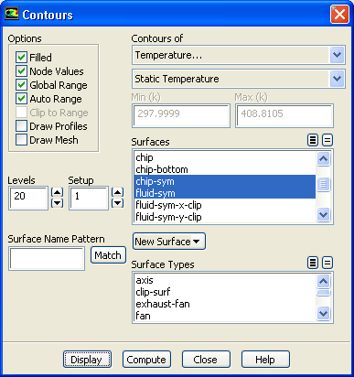Deselect chip-sym in the Surfaces list
354x377 pixels.
pyautogui.click(x=225, y=181)
